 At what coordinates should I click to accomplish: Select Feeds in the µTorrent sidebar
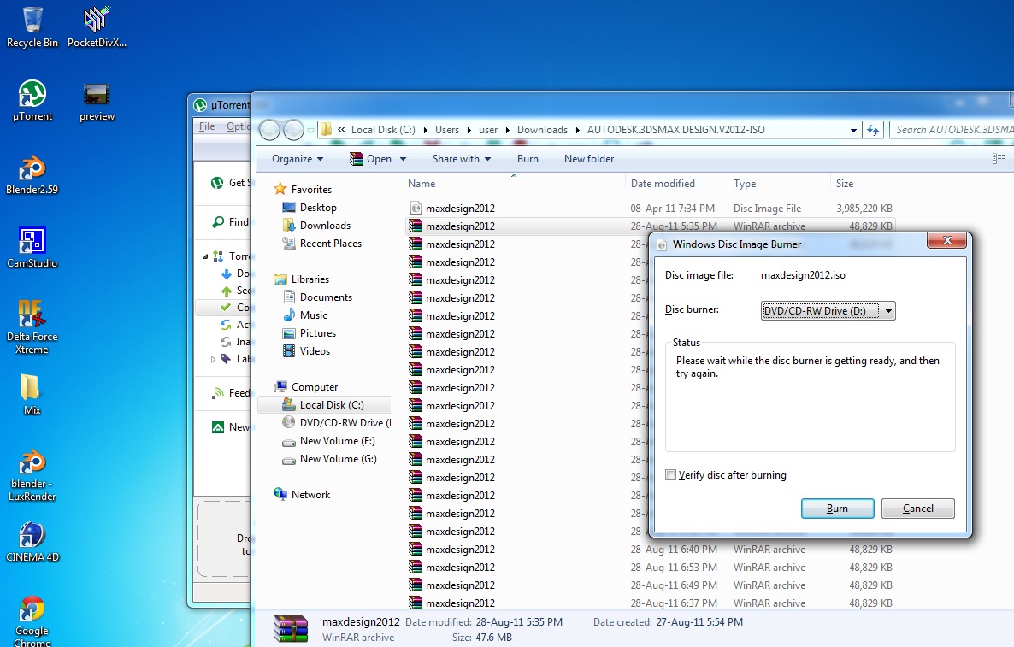coord(230,393)
